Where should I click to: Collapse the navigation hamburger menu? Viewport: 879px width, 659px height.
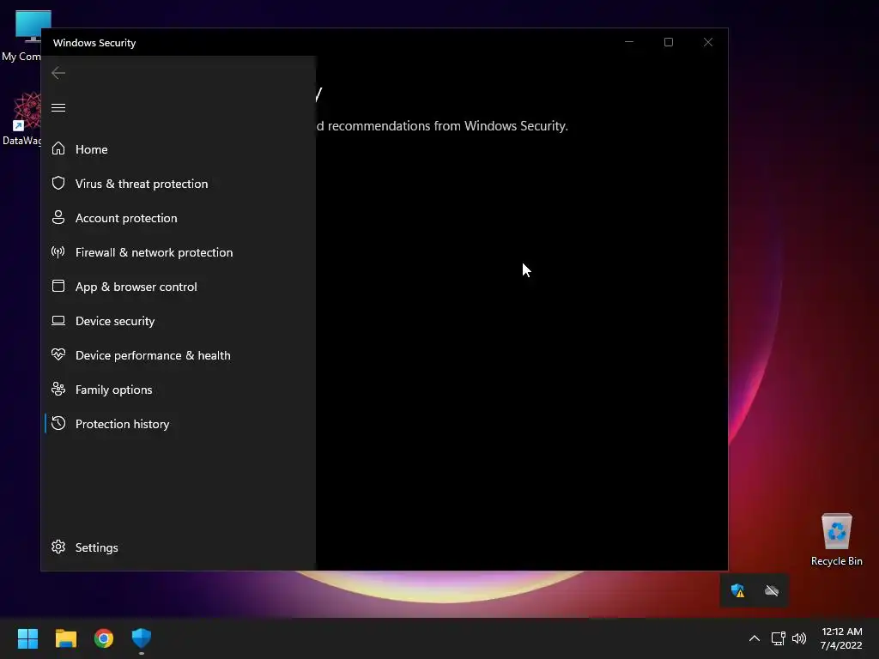tap(58, 107)
